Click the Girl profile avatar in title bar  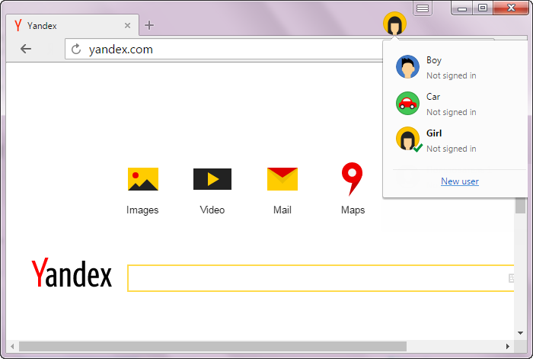tap(394, 23)
